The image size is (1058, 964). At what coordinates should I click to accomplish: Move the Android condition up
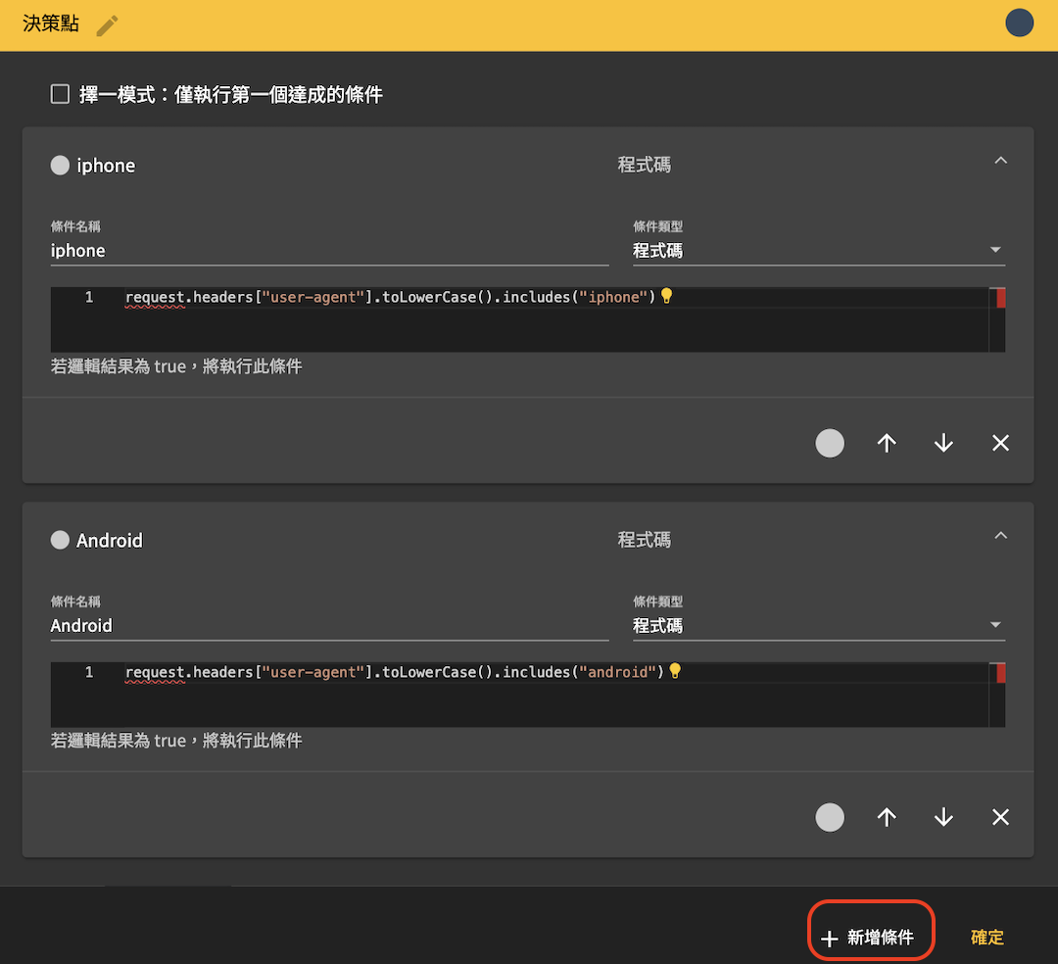tap(887, 818)
